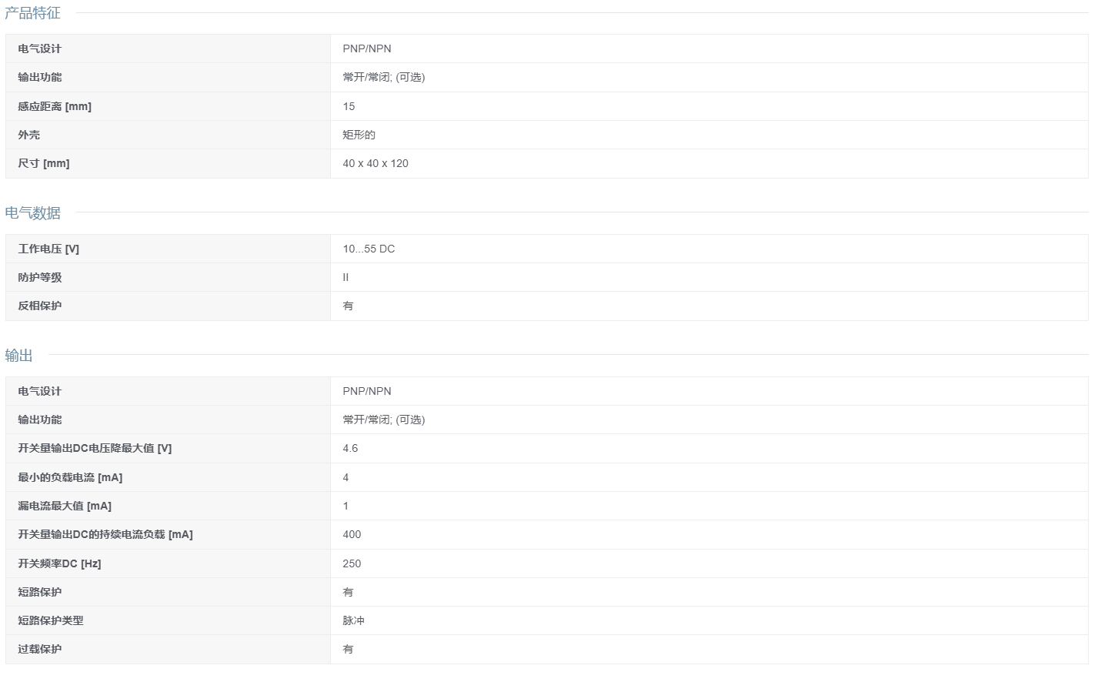Click the 过载保护 label
Viewport: 1098px width, 682px height.
[40, 649]
